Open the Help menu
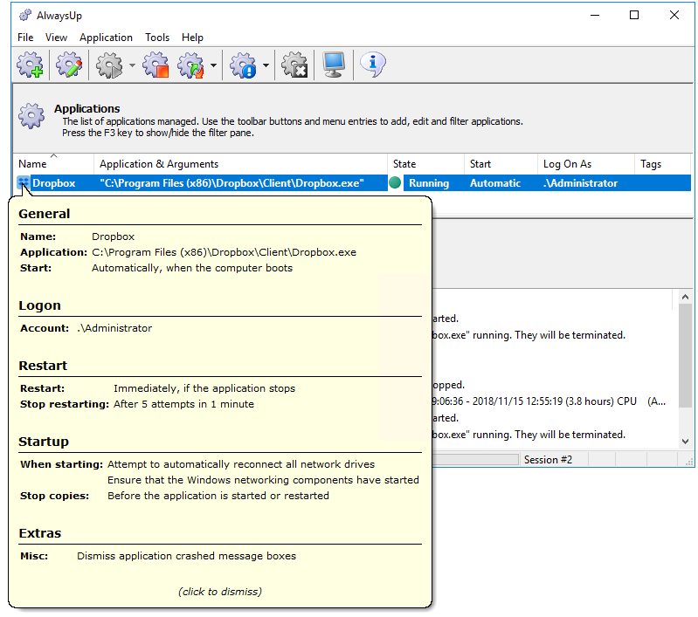The image size is (698, 617). (192, 38)
